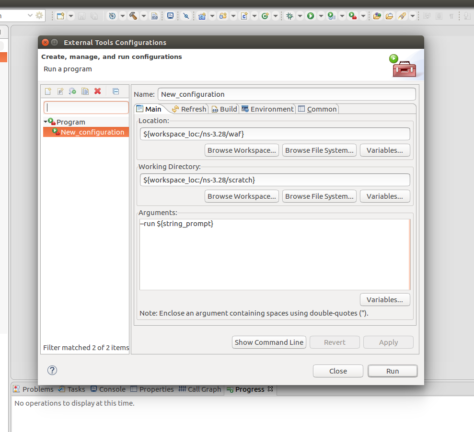Click the Collapse All icon in the configurations panel
The width and height of the screenshot is (474, 432).
pyautogui.click(x=116, y=91)
